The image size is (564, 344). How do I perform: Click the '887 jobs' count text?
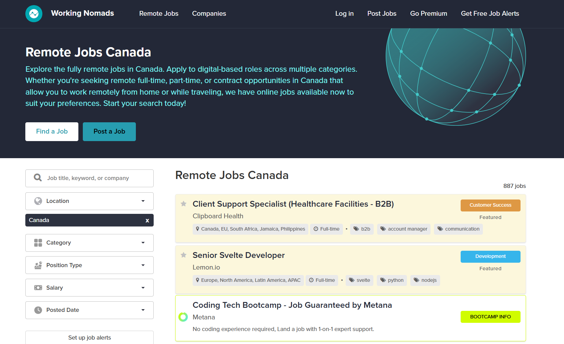514,186
